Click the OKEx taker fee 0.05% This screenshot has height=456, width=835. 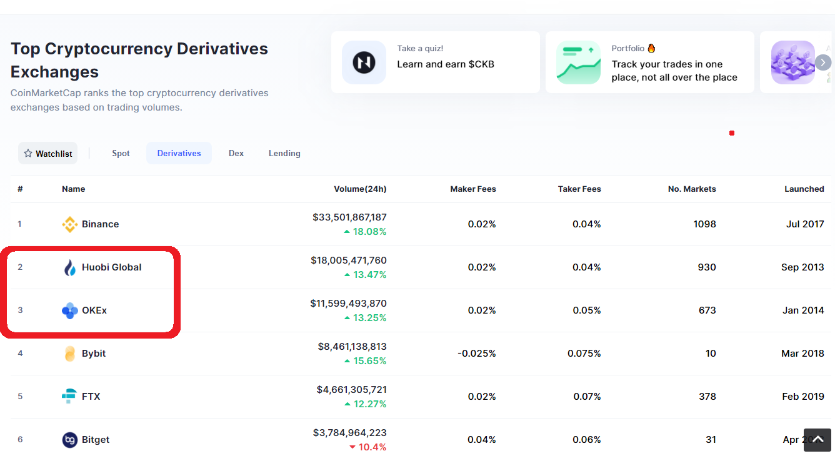[587, 310]
